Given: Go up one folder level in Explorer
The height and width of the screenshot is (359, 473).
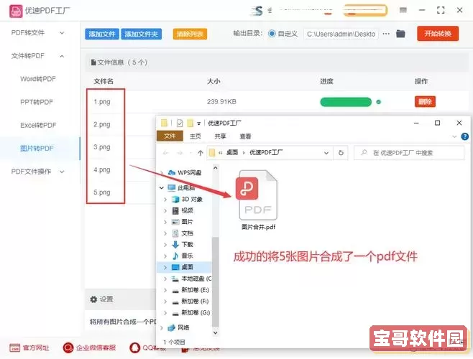Looking at the screenshot, I should 199,153.
